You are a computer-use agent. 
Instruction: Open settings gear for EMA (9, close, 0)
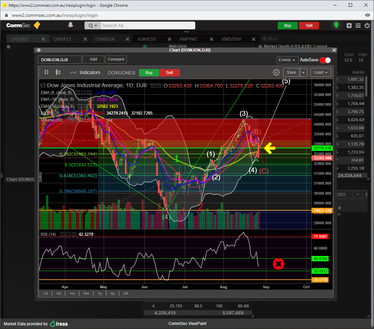[x=83, y=93]
